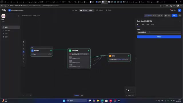Open the Tools (工具) nav item
The image size is (183, 103).
point(108,10)
